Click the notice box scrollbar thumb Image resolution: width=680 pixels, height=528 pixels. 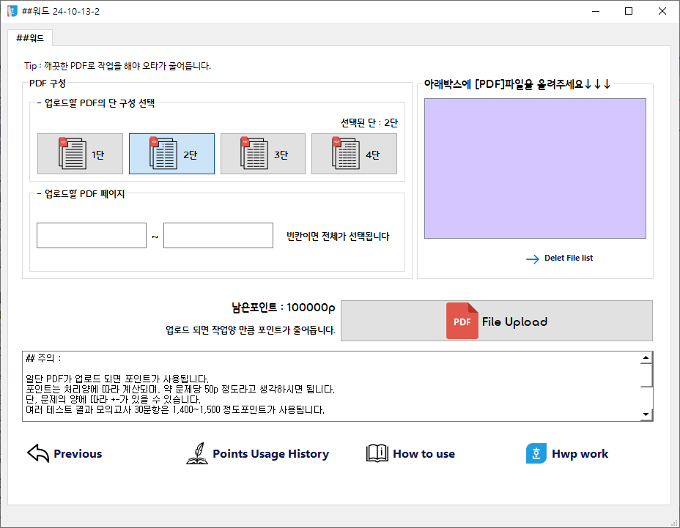646,375
